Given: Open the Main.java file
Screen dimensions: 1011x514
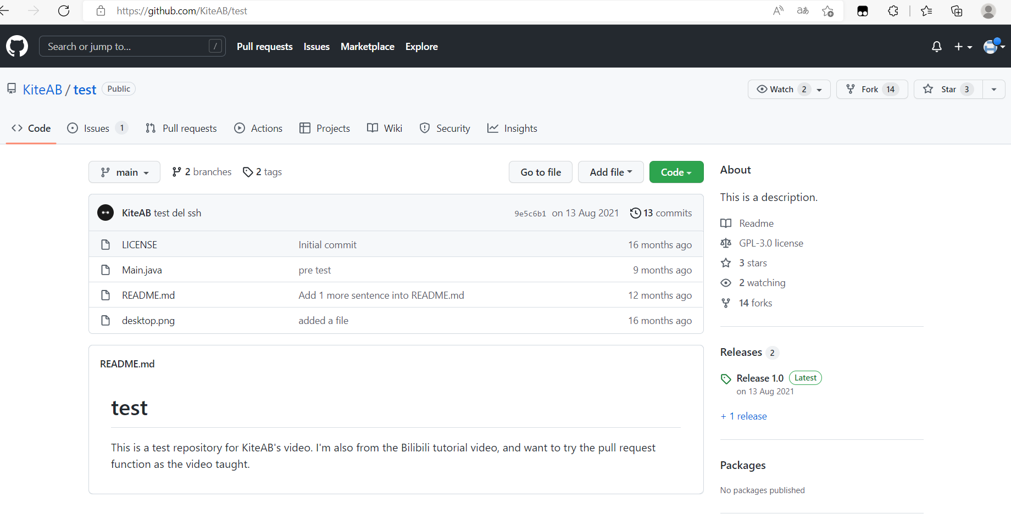Looking at the screenshot, I should tap(142, 270).
